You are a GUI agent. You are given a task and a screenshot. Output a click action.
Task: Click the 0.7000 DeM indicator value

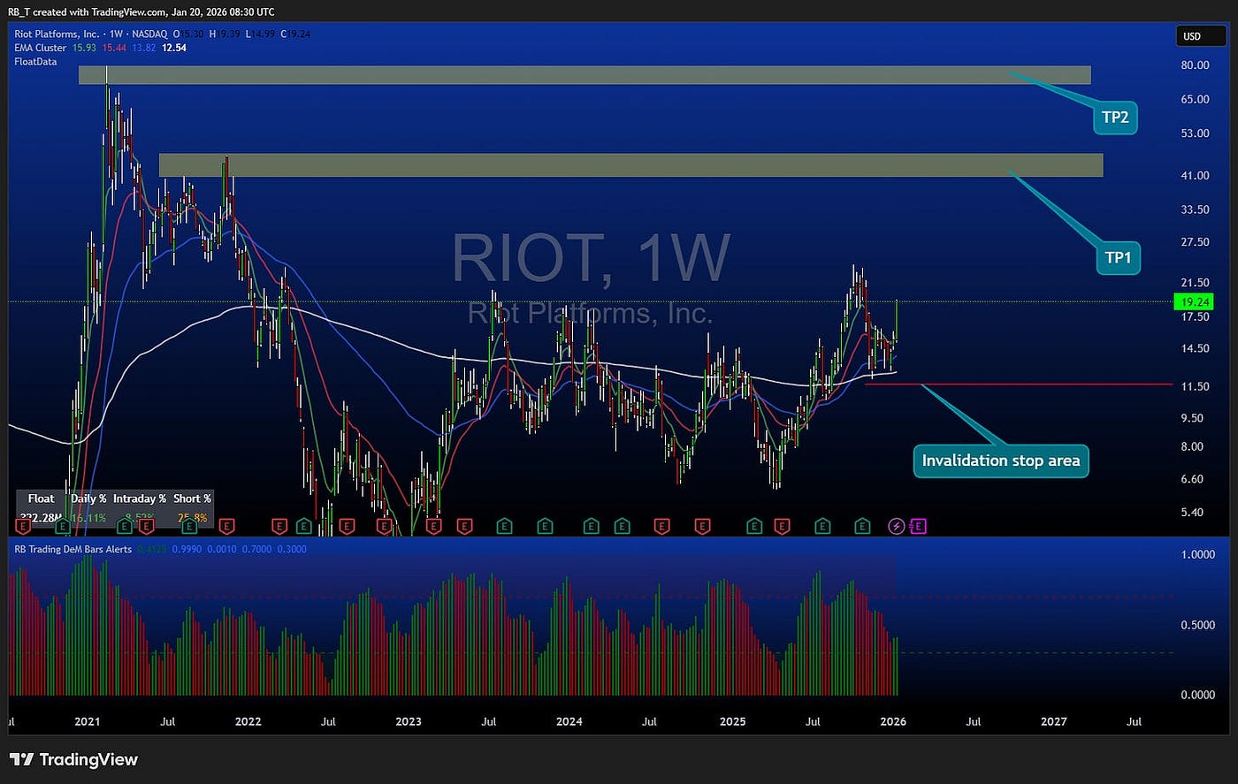tap(257, 550)
